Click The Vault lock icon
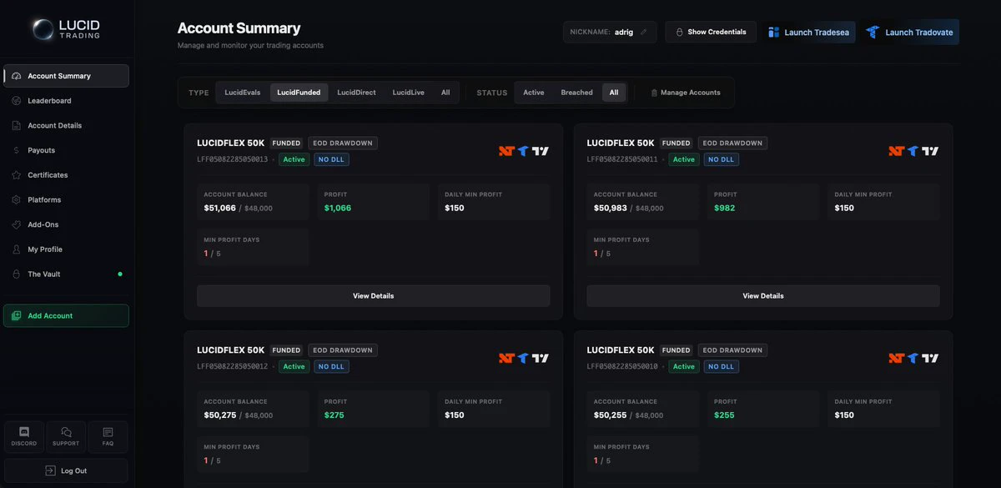The width and height of the screenshot is (1001, 488). pyautogui.click(x=17, y=274)
